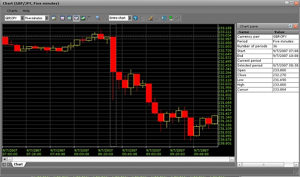Select the bar chart type icon
This screenshot has height=177, width=300.
(69, 18)
